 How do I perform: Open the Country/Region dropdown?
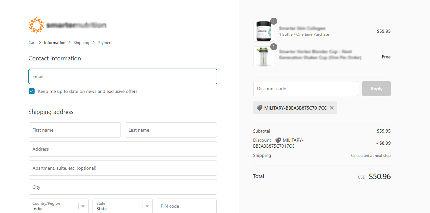(x=59, y=206)
